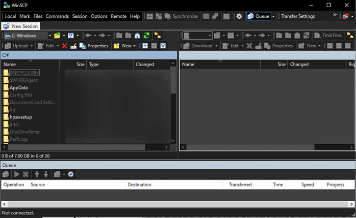Click the Synchronize button
Viewport: 356px width, 218px height.
tap(182, 16)
